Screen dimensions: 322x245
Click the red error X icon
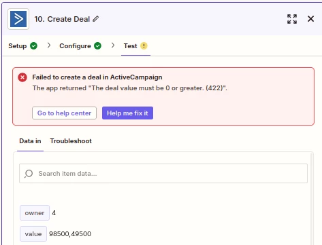pos(22,77)
